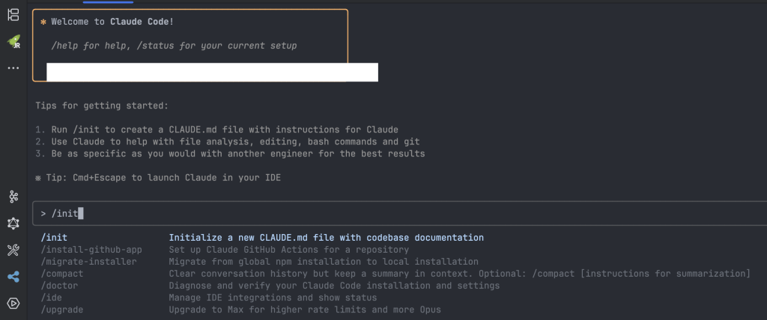Open the Services play hexagon icon

[13, 304]
